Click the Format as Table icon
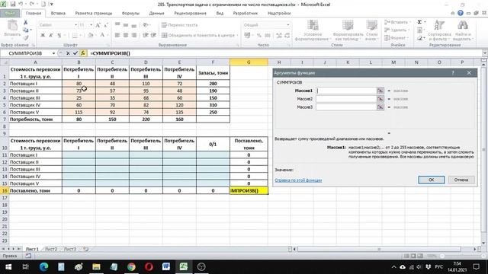 tap(348, 26)
